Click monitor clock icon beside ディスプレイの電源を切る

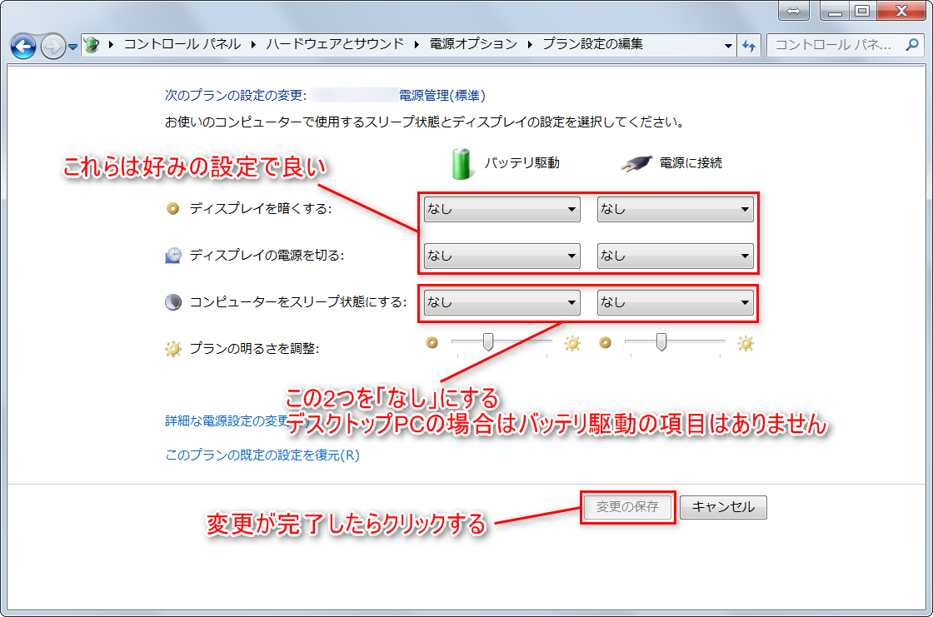coord(173,256)
